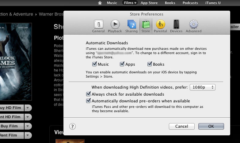Click the Rent HD Film button
This screenshot has height=143, width=240.
point(12,117)
